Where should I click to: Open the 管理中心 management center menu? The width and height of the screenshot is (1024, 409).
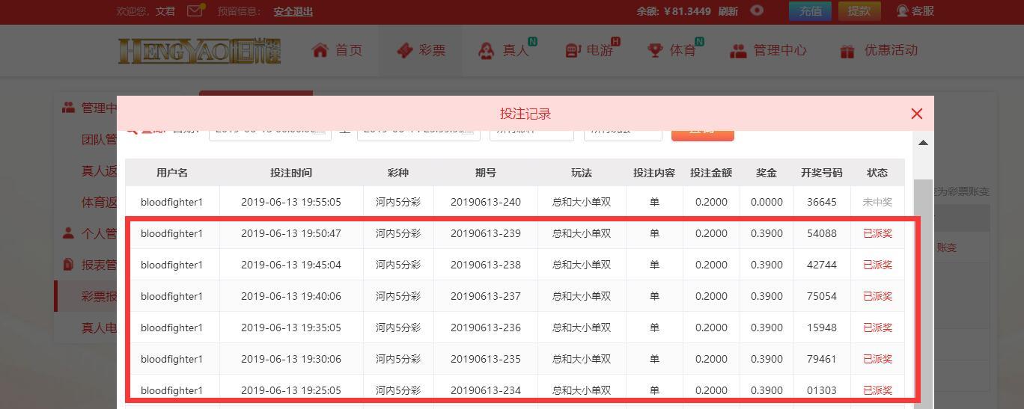(x=768, y=50)
